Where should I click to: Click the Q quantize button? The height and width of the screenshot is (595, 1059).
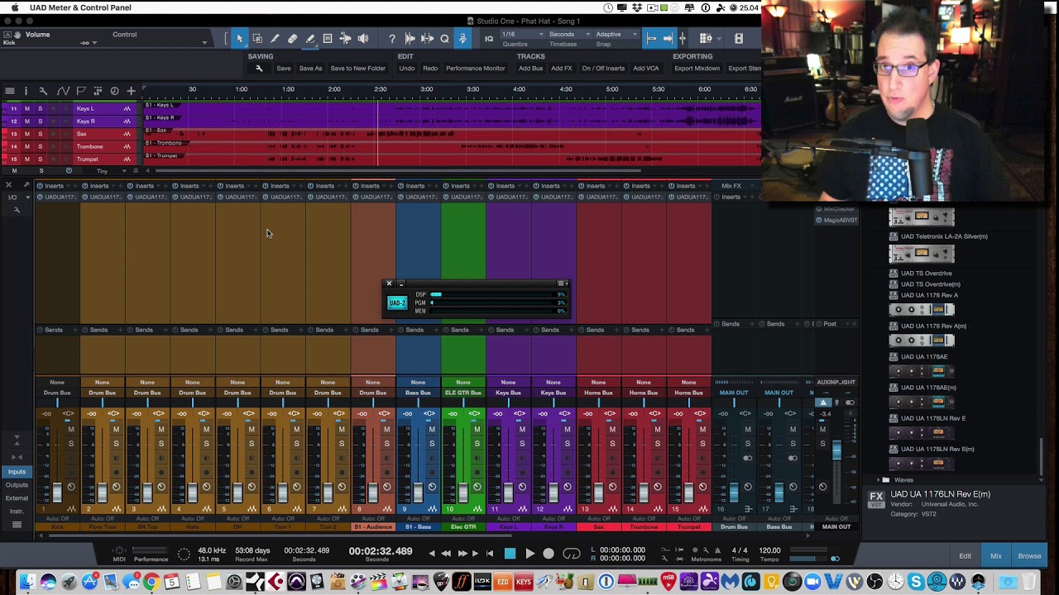pyautogui.click(x=445, y=38)
